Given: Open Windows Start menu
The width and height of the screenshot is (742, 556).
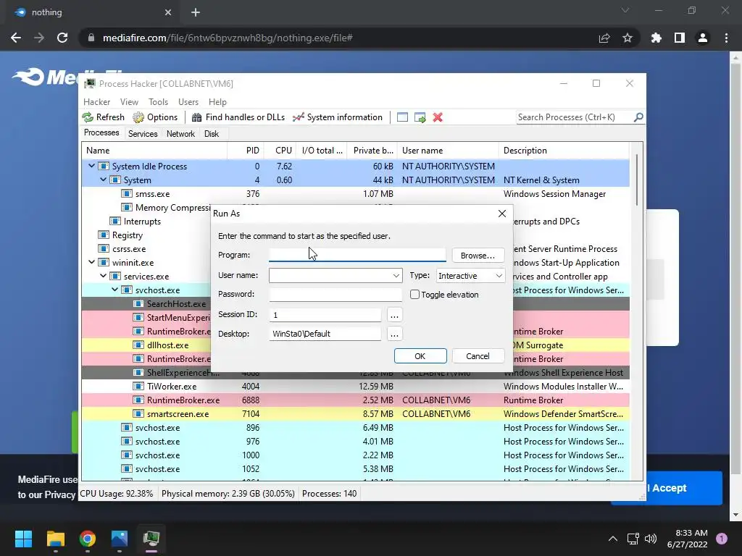Looking at the screenshot, I should 23,539.
